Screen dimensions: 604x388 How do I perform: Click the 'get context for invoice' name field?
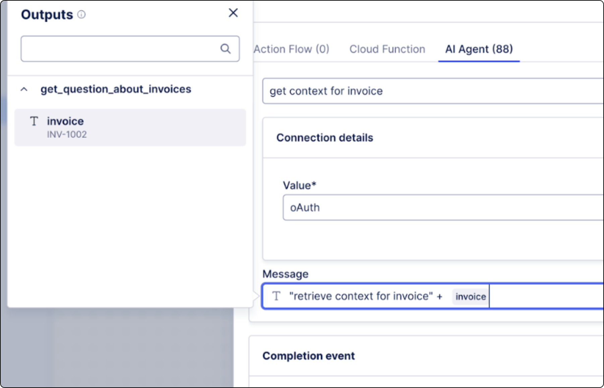click(432, 91)
